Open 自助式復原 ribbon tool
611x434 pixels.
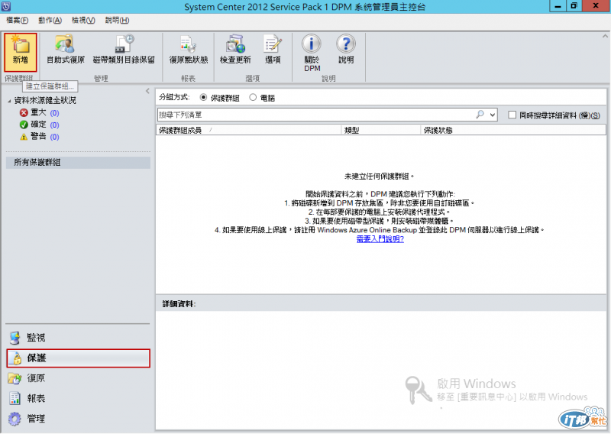pyautogui.click(x=66, y=50)
